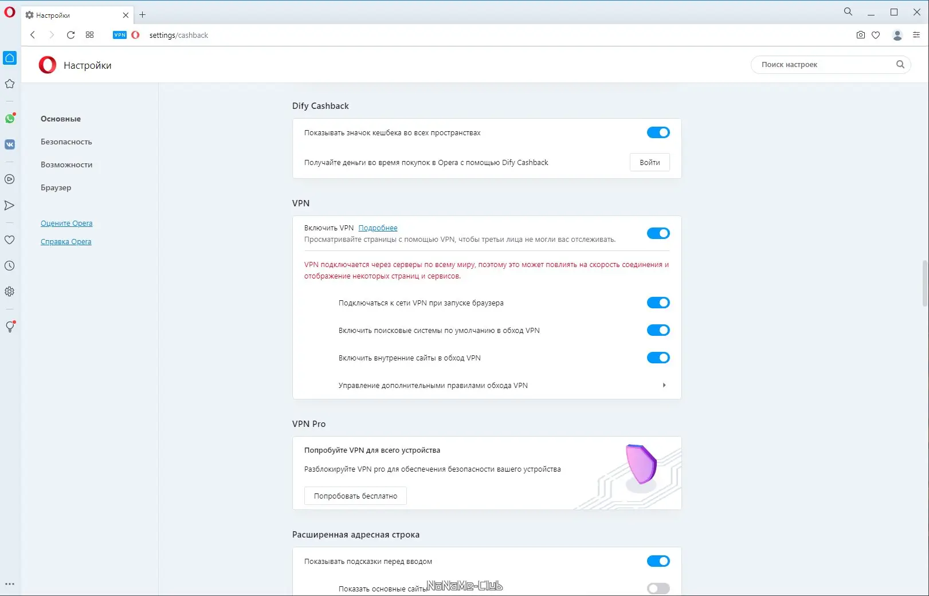Toggle Подключаться к сети VPN при запуске
The width and height of the screenshot is (929, 596).
pos(658,303)
